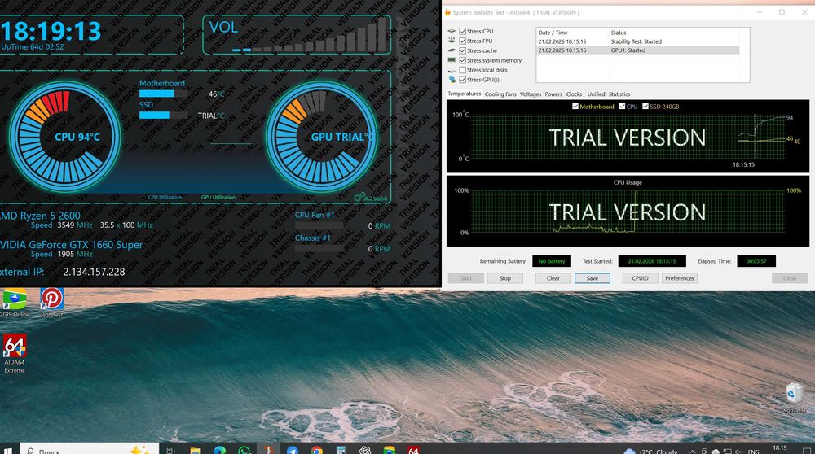815x454 pixels.
Task: Click the 'No battery' field
Action: point(552,261)
